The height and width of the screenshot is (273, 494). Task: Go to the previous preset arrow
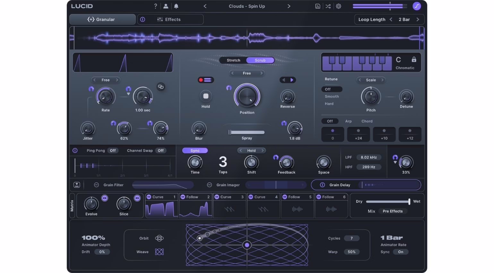[205, 6]
